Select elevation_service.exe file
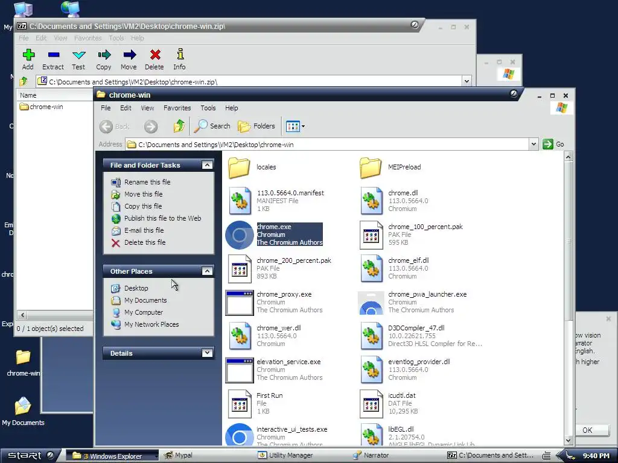The width and height of the screenshot is (618, 463). click(x=274, y=370)
